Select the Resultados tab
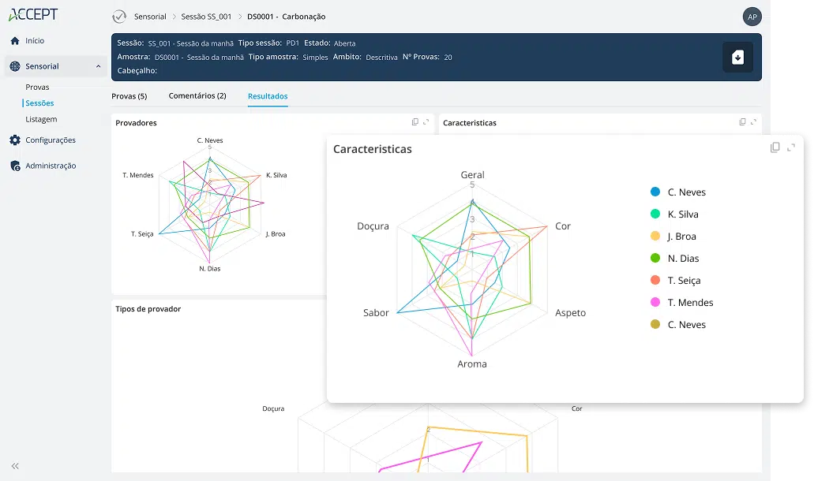 268,96
